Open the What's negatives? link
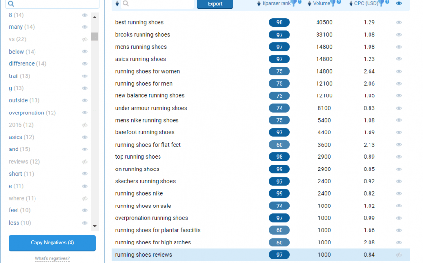 52,259
